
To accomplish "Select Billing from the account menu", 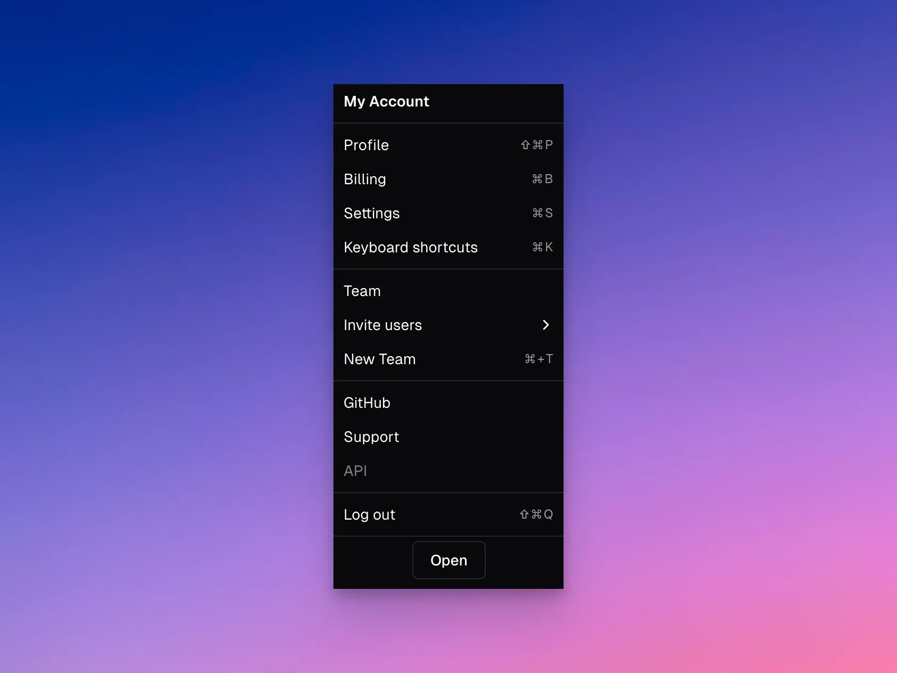I will (449, 179).
